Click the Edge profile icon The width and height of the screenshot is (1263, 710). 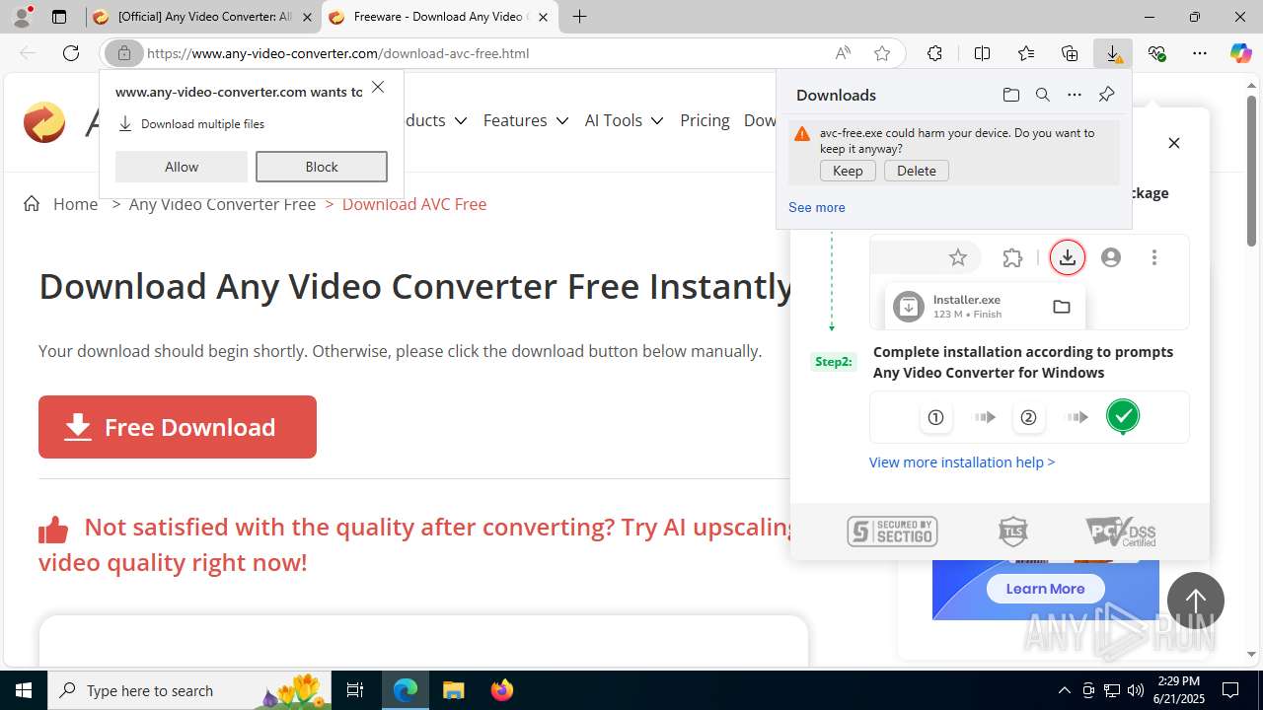(x=22, y=17)
